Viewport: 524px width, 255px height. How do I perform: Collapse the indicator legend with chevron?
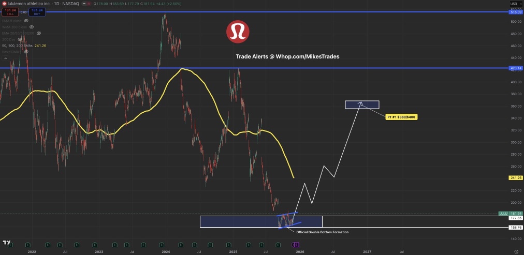[x=5, y=58]
